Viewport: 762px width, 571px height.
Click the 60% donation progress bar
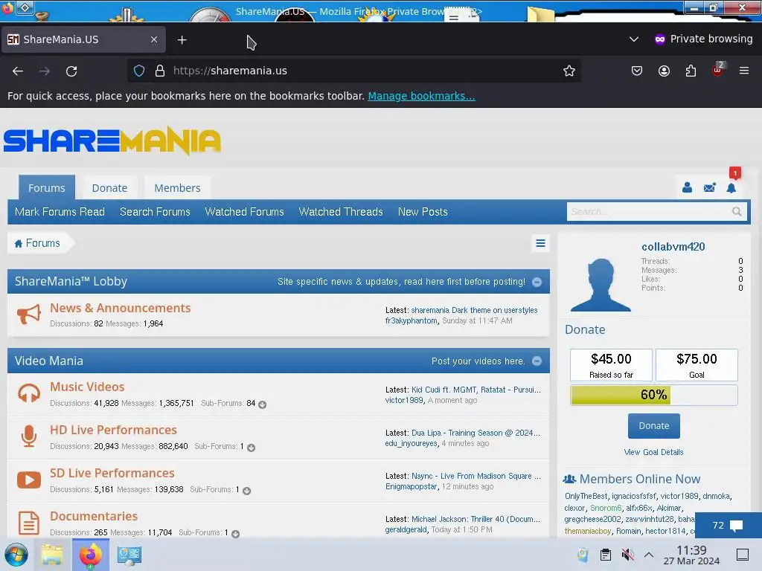653,395
